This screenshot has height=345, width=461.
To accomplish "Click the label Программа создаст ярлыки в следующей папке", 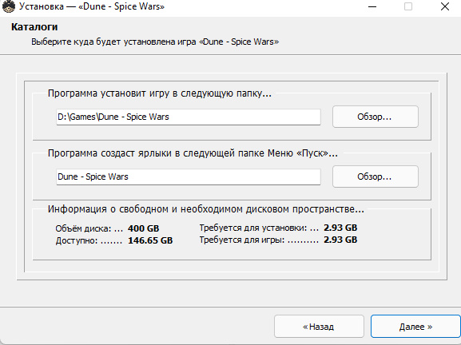I will [x=193, y=153].
